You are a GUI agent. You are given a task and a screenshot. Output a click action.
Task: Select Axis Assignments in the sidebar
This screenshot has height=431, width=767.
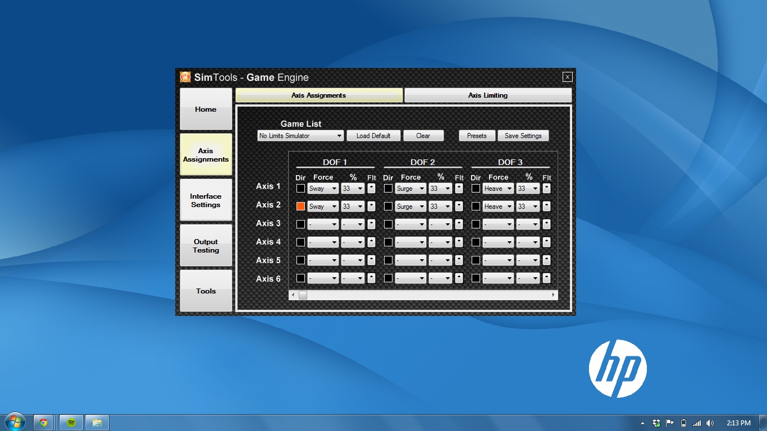pos(206,154)
